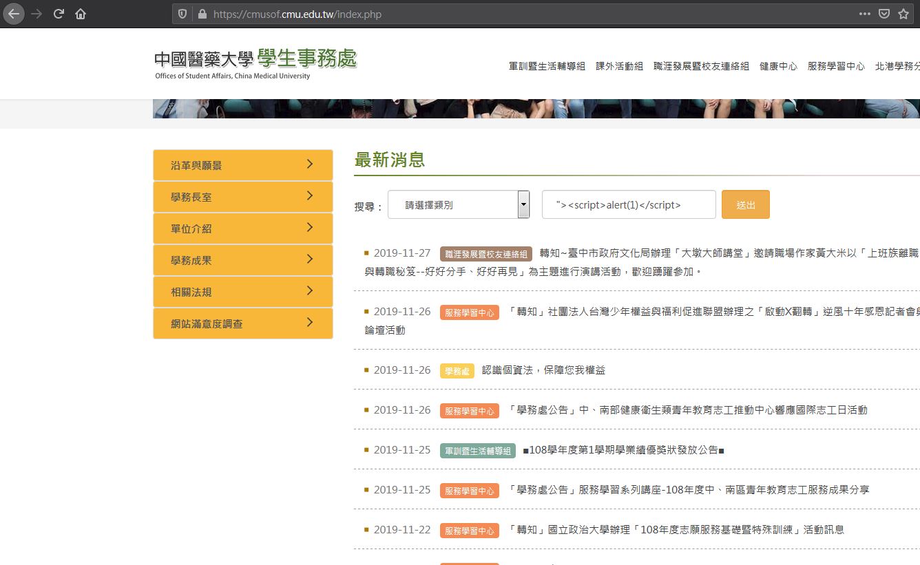Image resolution: width=920 pixels, height=565 pixels.
Task: Open 職涯發展暨校友連絡組 in the top navigation
Action: [701, 66]
